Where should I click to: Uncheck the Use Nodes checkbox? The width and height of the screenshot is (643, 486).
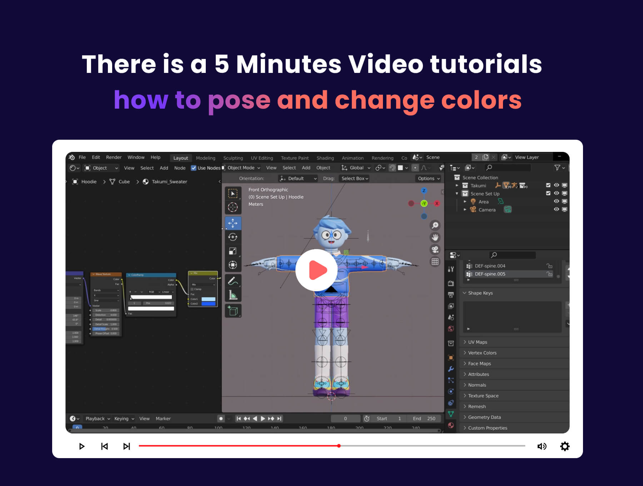point(194,168)
